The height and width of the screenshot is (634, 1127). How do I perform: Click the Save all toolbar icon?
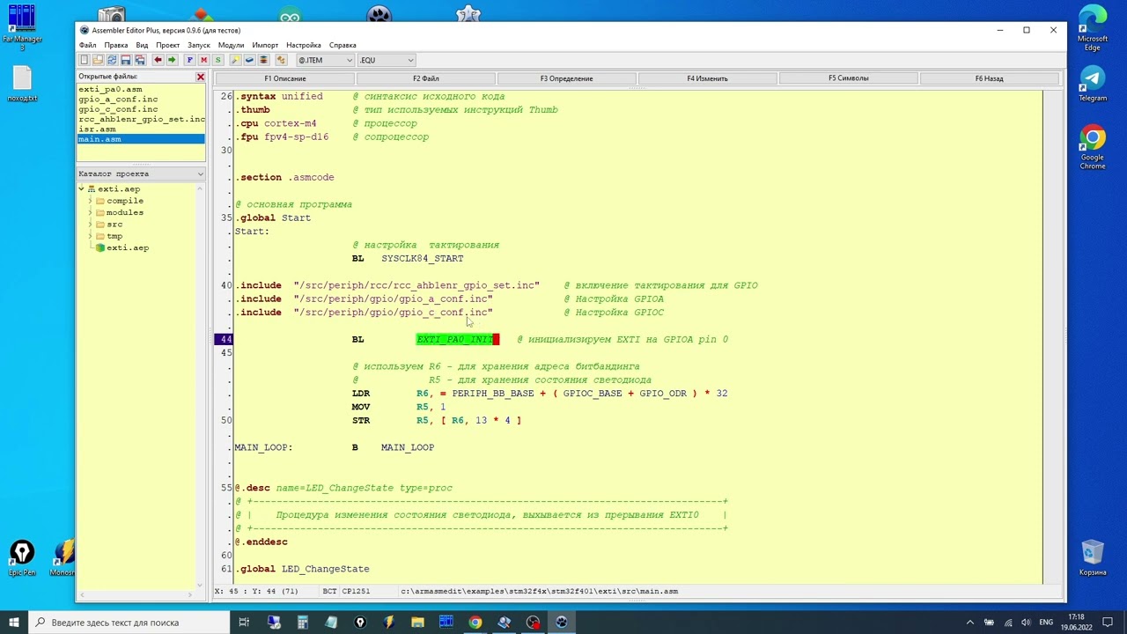140,60
